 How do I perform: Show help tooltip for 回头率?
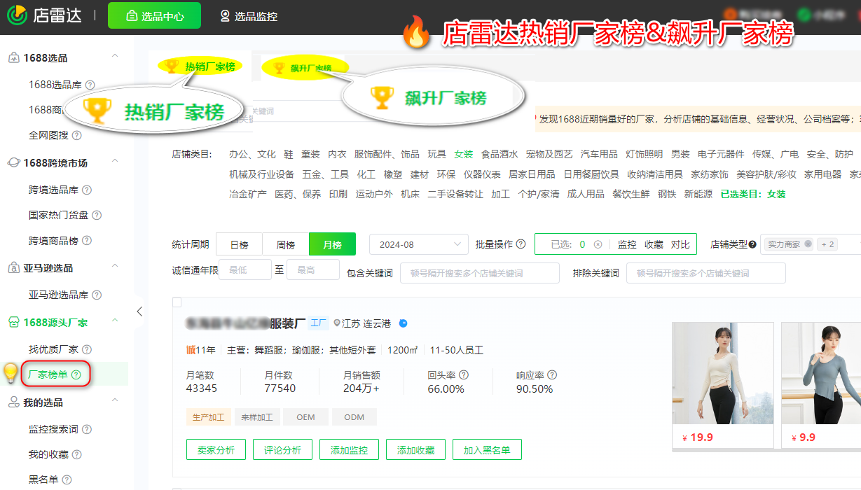click(x=464, y=375)
